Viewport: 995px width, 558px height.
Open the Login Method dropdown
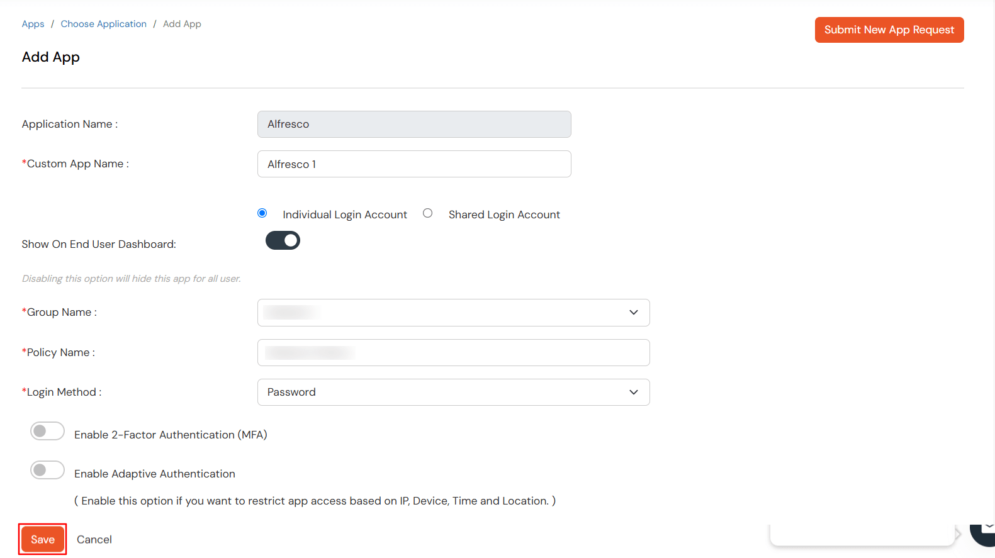point(453,392)
